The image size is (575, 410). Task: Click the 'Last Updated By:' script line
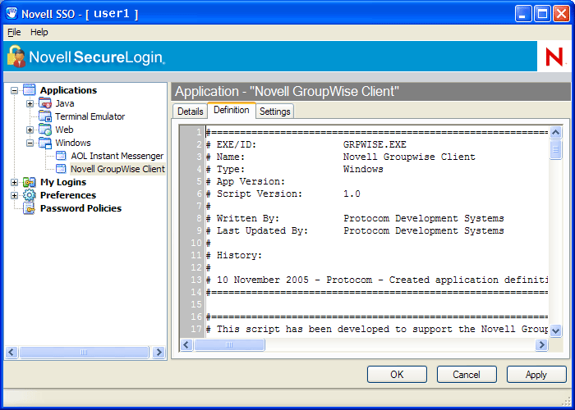[x=355, y=230]
